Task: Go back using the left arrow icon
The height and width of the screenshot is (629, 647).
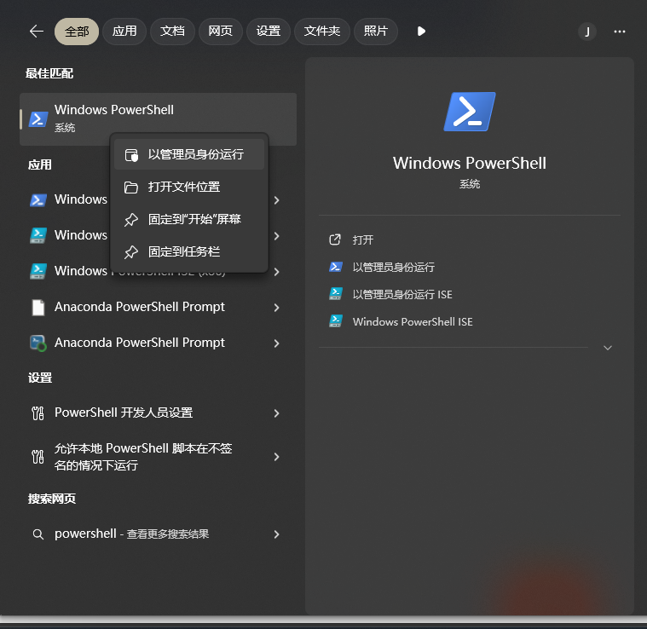Action: coord(37,32)
